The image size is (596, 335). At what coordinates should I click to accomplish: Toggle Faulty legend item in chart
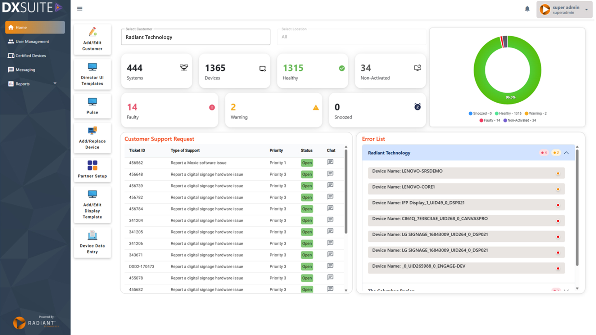click(490, 120)
